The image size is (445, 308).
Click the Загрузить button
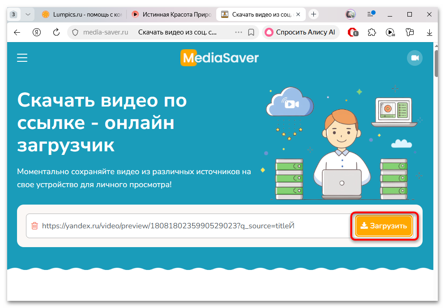pyautogui.click(x=384, y=226)
